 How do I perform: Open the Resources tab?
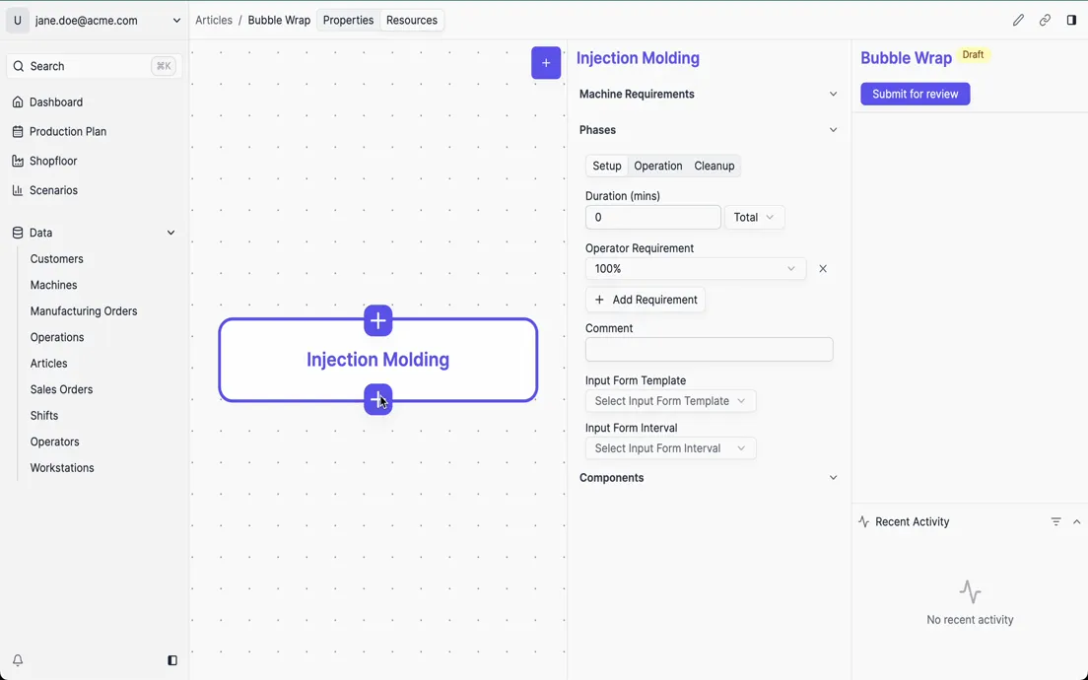coord(411,21)
